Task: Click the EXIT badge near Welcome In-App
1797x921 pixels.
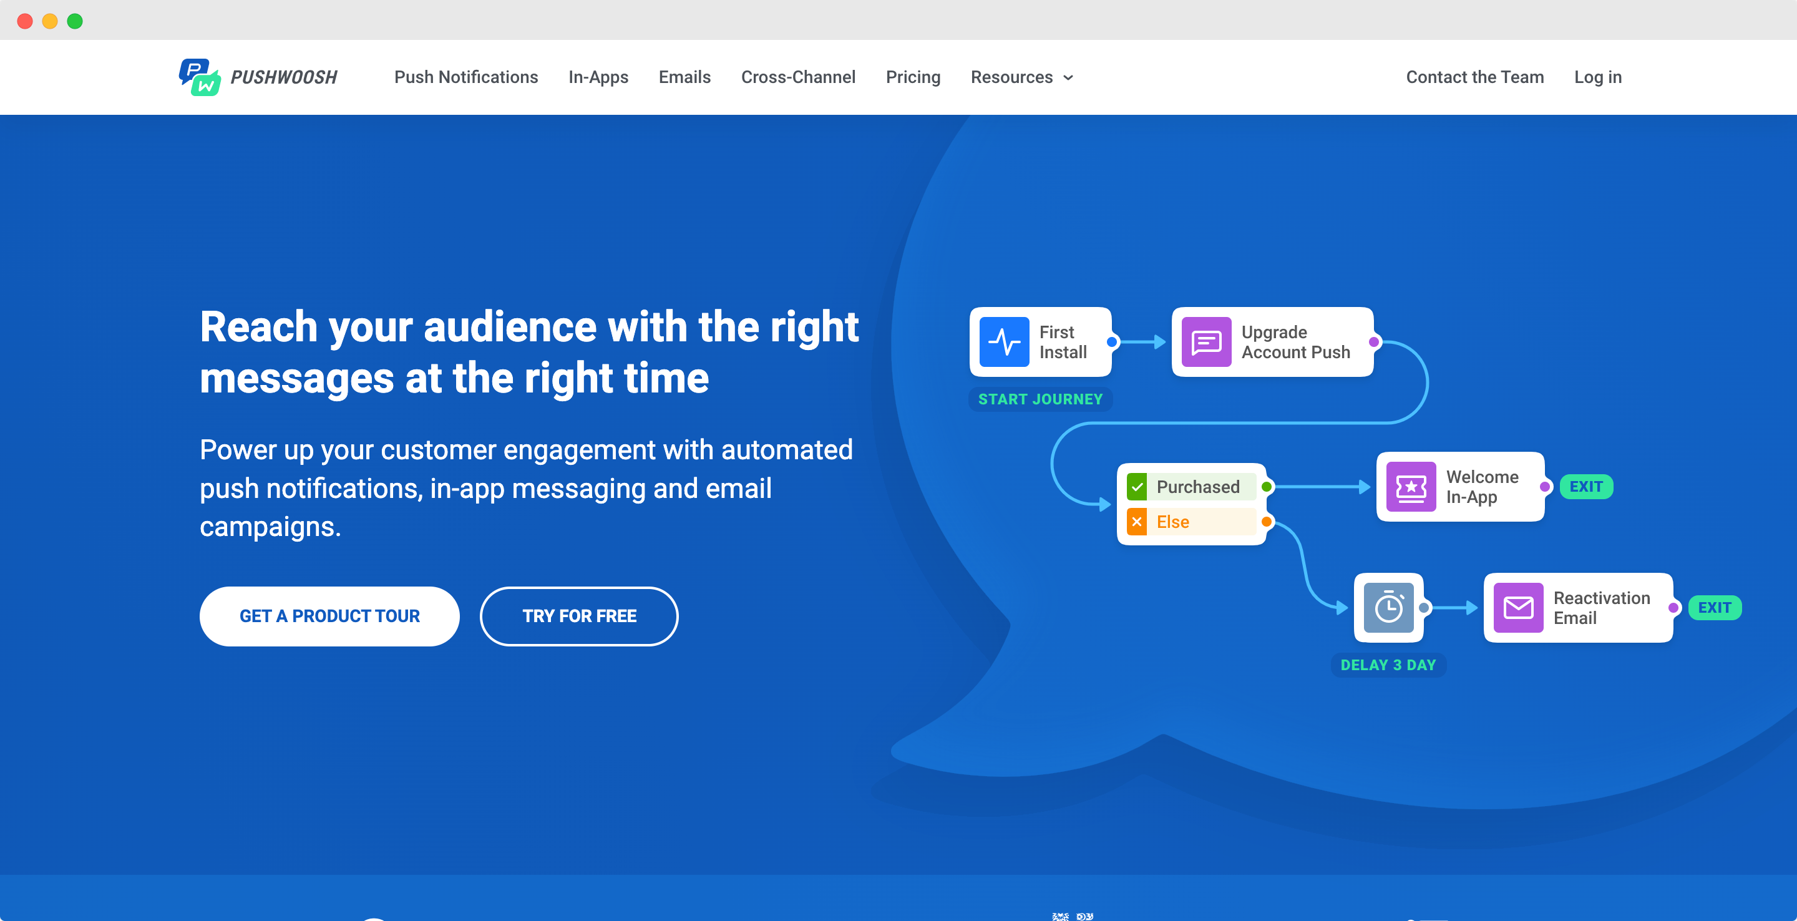Action: click(1586, 487)
